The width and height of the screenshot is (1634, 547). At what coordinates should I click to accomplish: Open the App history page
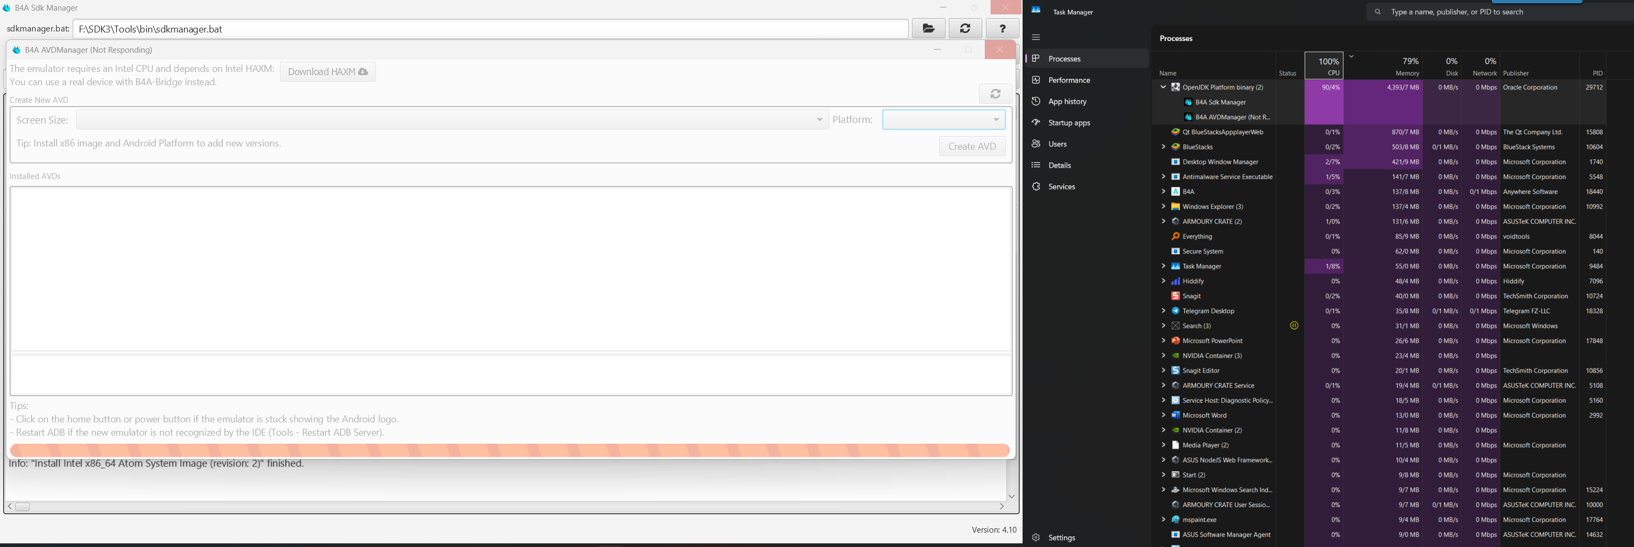[1086, 102]
